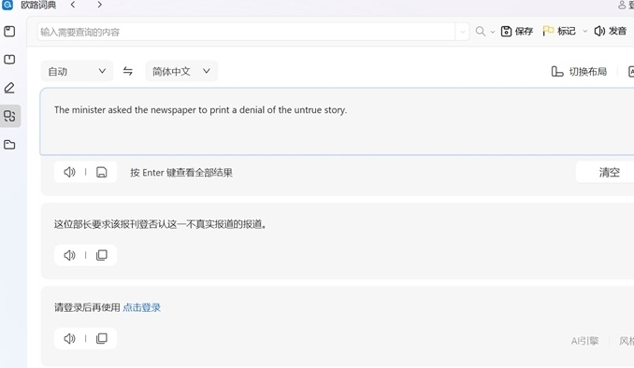Click the user account icon at top right
The width and height of the screenshot is (634, 368).
(622, 5)
